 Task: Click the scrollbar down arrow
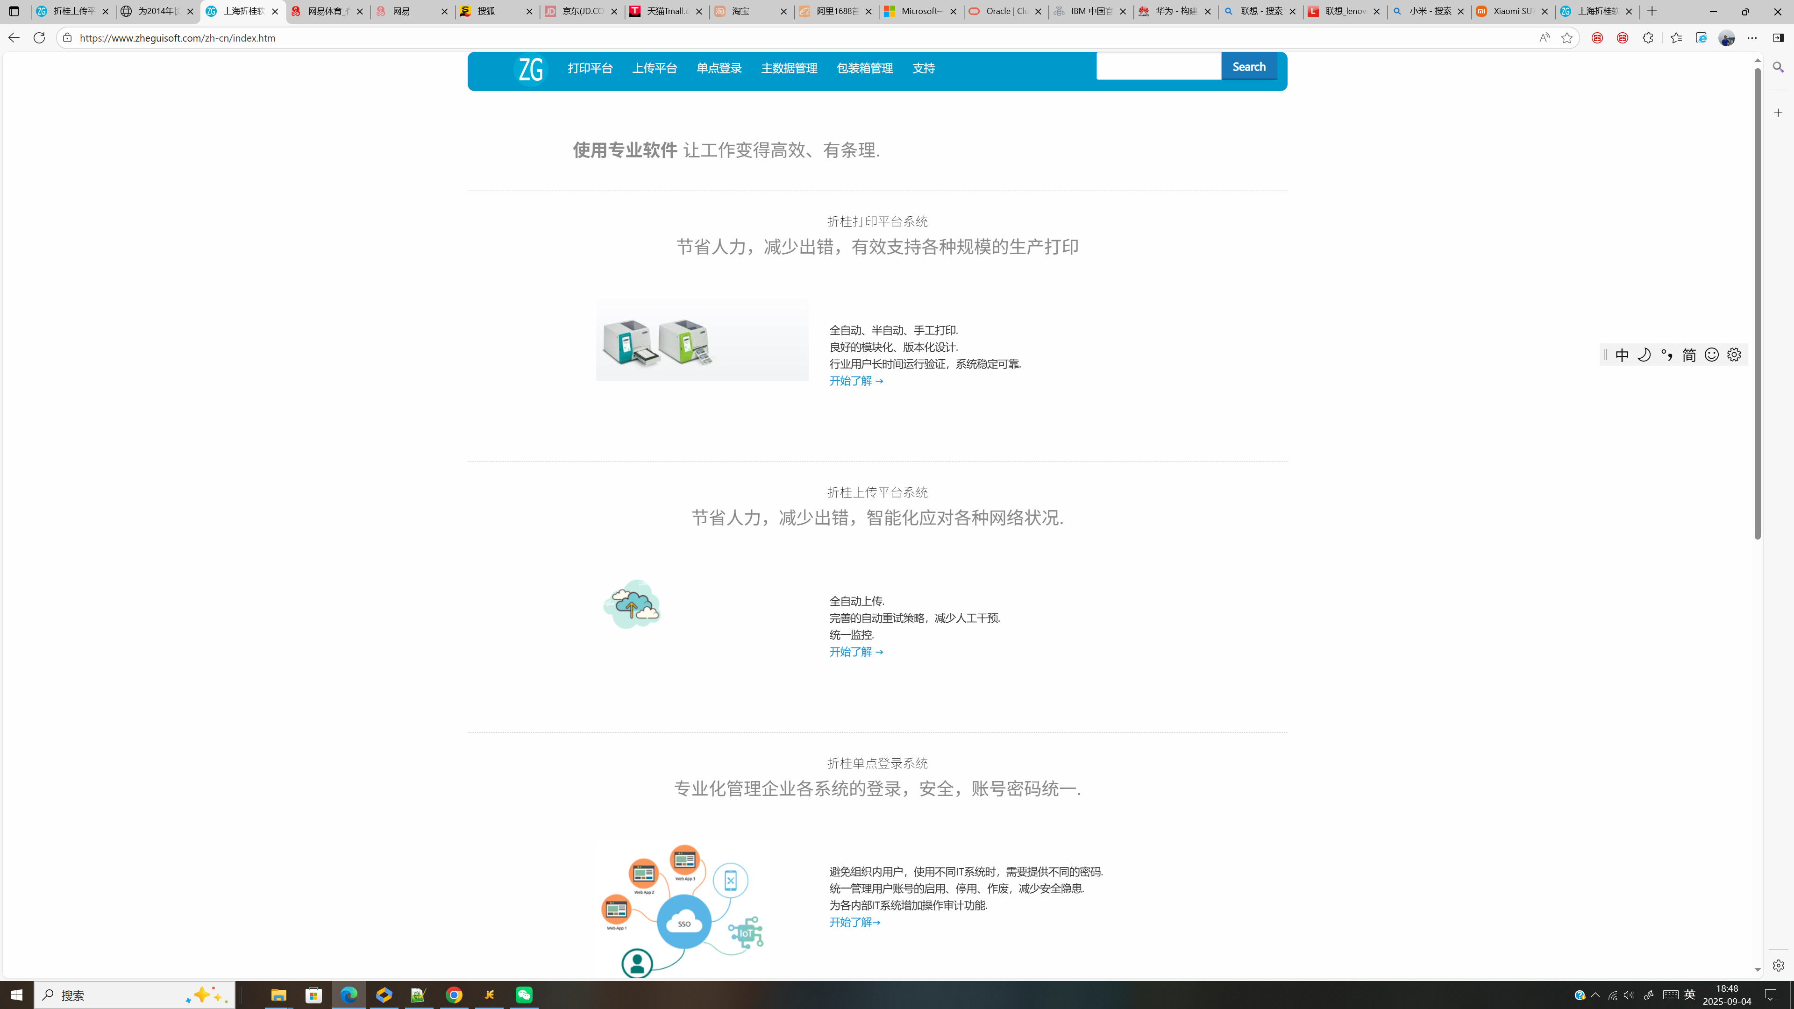[1757, 969]
